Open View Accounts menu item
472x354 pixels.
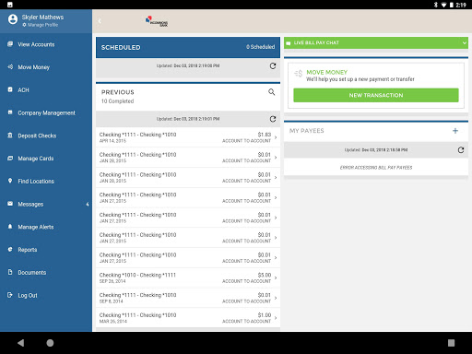tap(46, 44)
